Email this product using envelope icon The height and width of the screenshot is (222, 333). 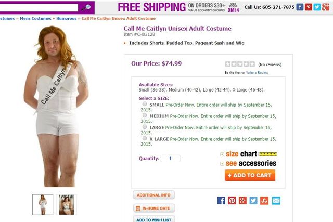276,200
